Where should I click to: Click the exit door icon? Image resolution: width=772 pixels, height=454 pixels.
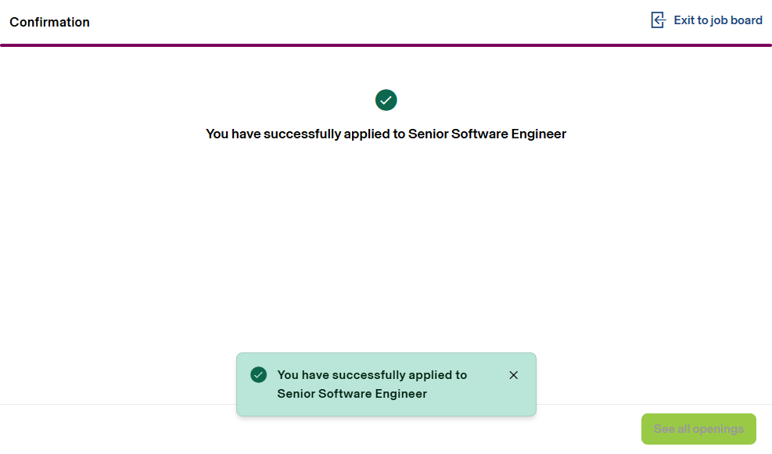click(x=658, y=20)
